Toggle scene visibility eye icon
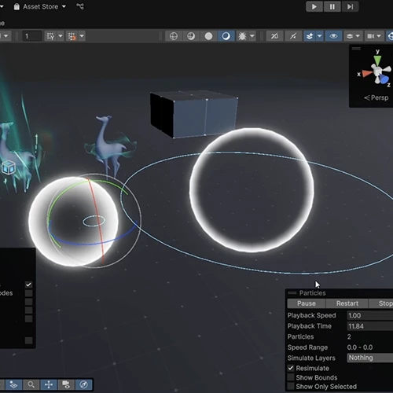This screenshot has height=393, width=393. pyautogui.click(x=333, y=36)
